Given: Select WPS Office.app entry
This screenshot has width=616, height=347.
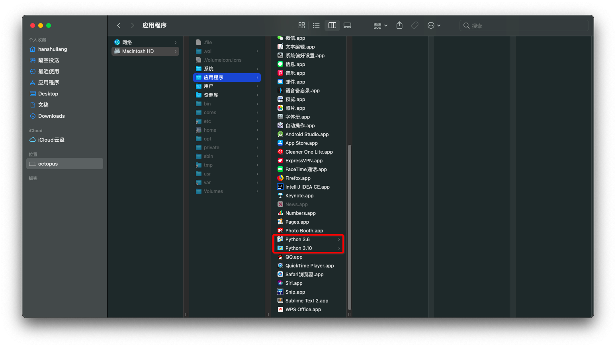Looking at the screenshot, I should click(309, 310).
